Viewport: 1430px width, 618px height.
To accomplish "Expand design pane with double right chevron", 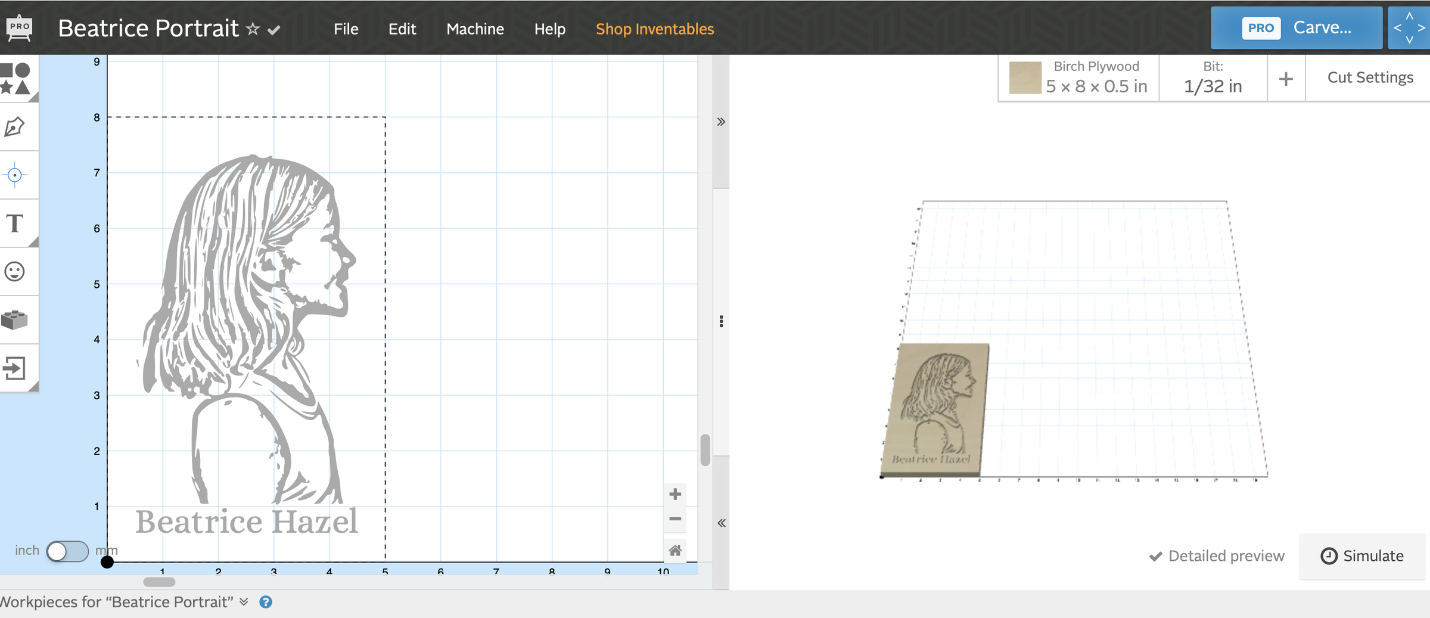I will click(x=721, y=122).
